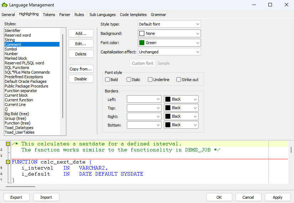Select the Big Bold (tree) style
294x203 pixels.
pyautogui.click(x=32, y=114)
